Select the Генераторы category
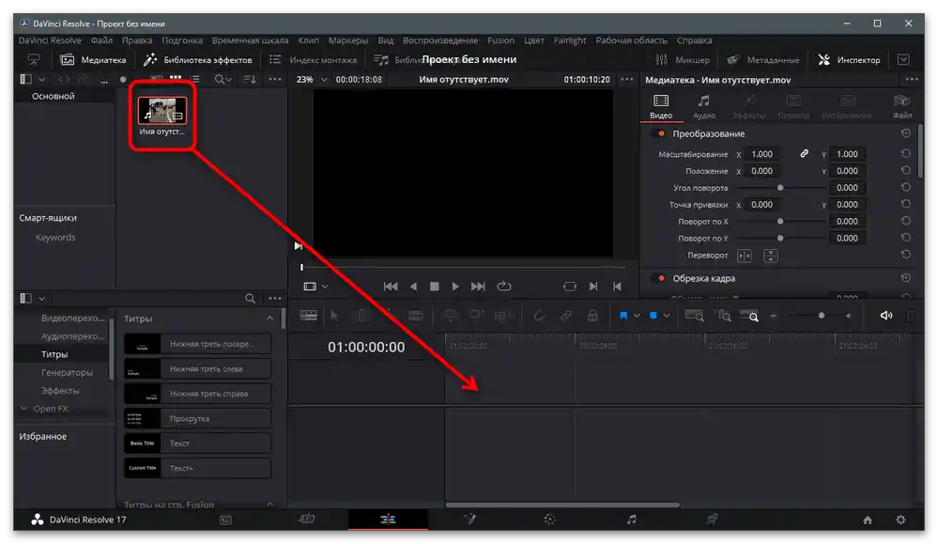 point(67,372)
